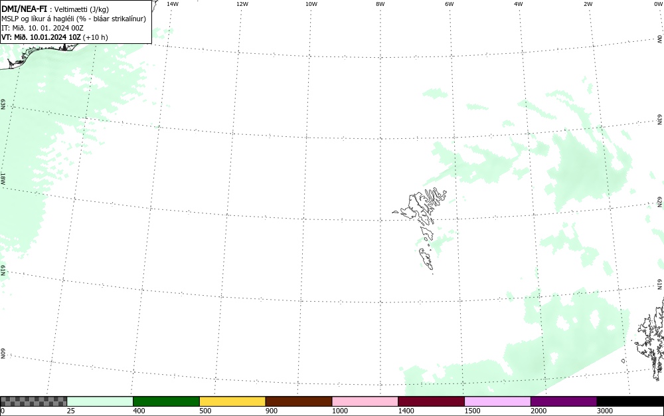
Task: Select the light green 25–400 legend swatch
Action: coord(100,401)
